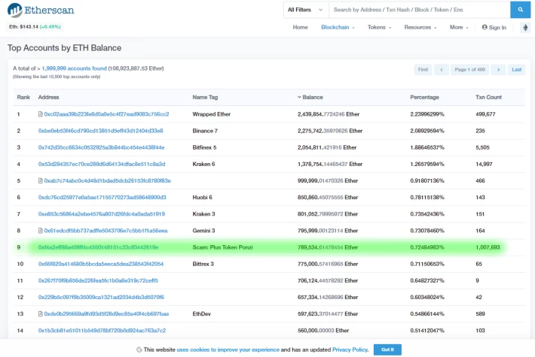Expand the Blockchain menu
This screenshot has width=535, height=357.
click(x=338, y=28)
